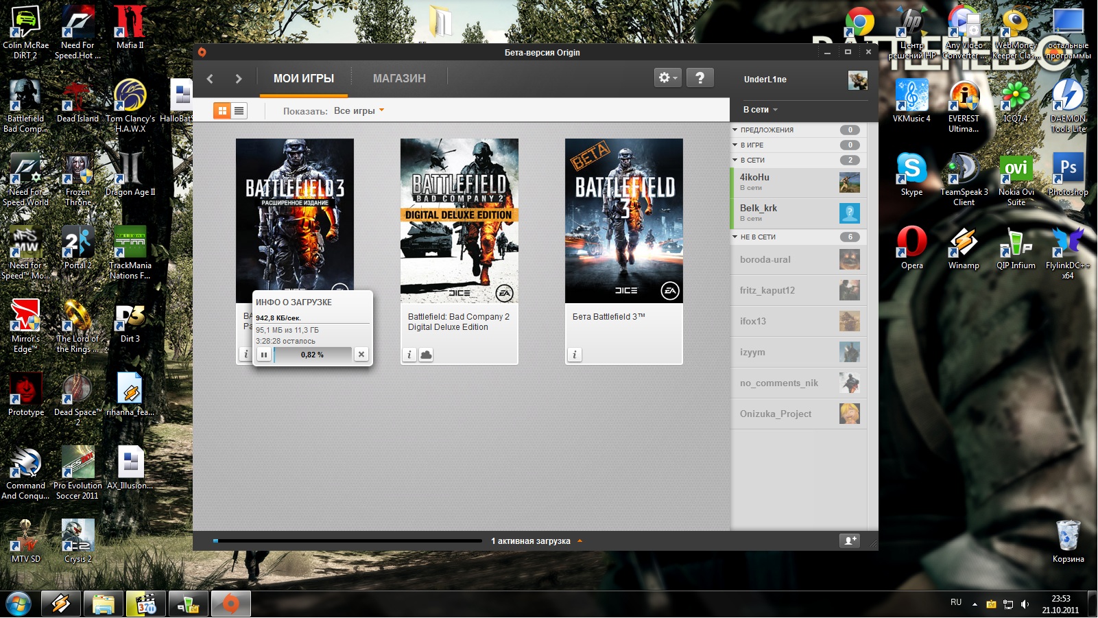Cancel the Battlefield 3 download
This screenshot has width=1098, height=618.
361,354
